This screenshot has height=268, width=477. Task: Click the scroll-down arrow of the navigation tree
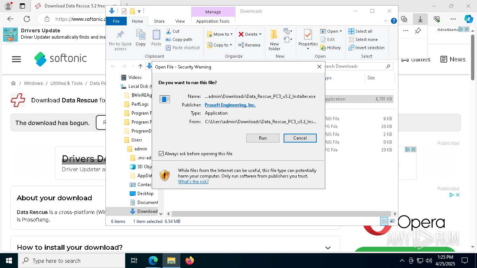pyautogui.click(x=161, y=214)
